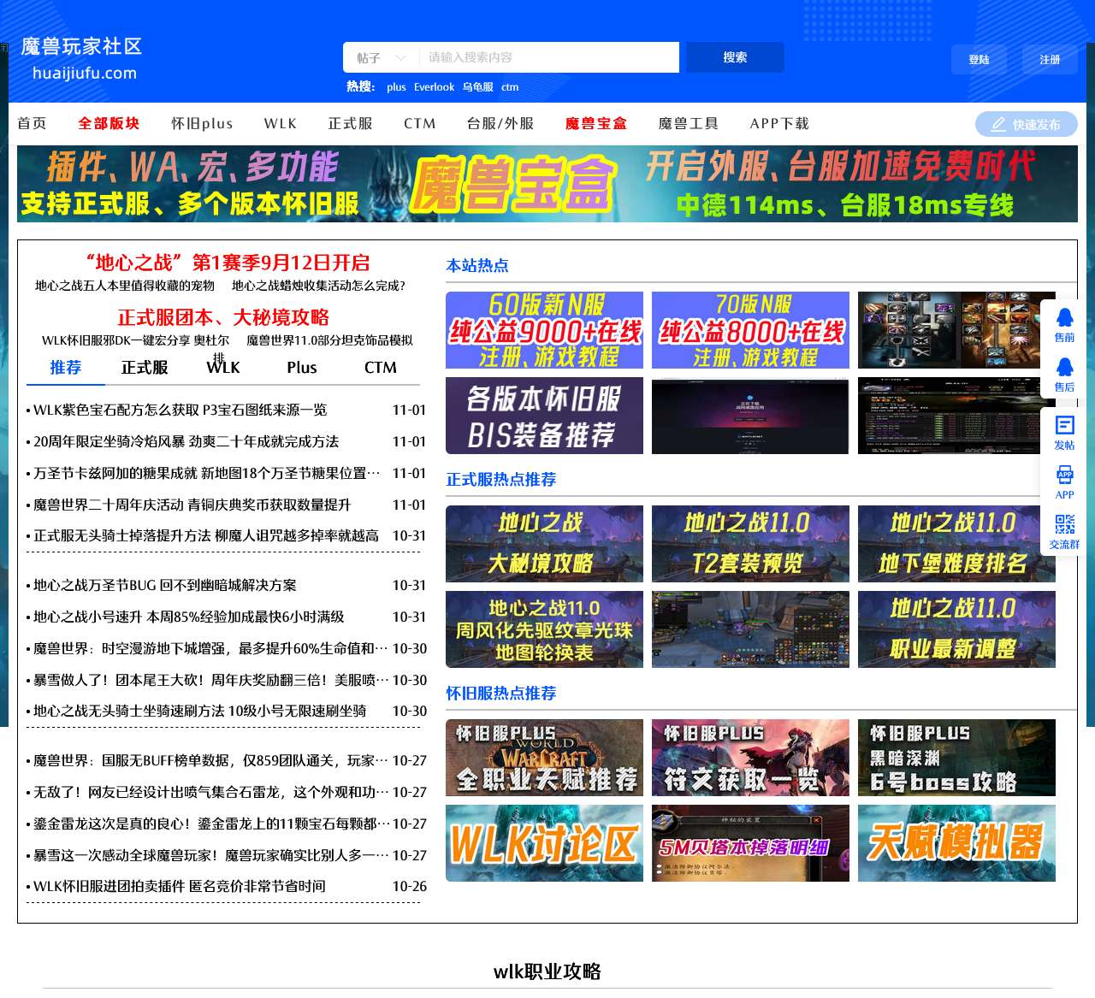Open 怀旧服PLUS 黑暗深渊 6号boss攻略 thumbnail
The width and height of the screenshot is (1095, 998).
click(x=956, y=758)
